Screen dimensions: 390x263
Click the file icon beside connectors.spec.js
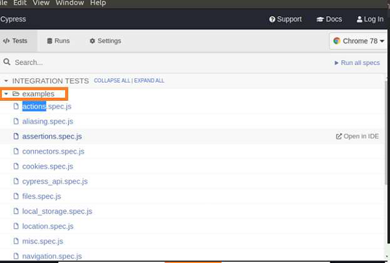point(16,151)
